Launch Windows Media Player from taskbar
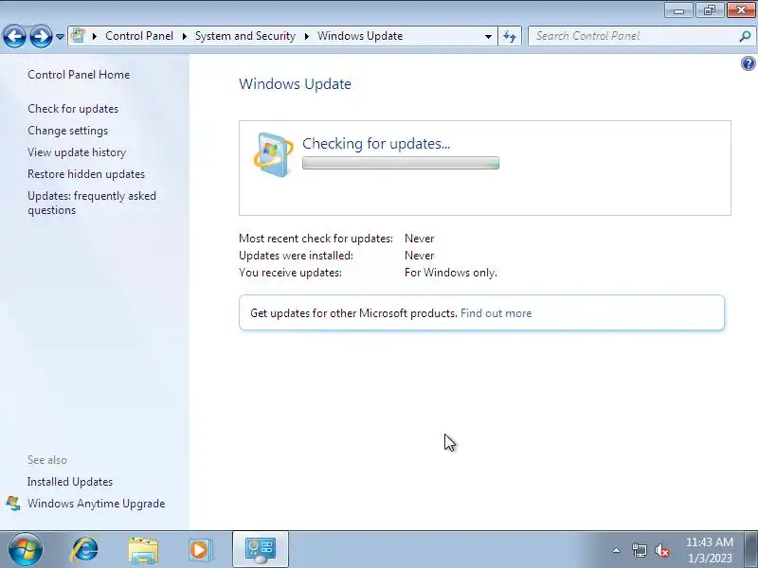Image resolution: width=758 pixels, height=568 pixels. pyautogui.click(x=200, y=550)
